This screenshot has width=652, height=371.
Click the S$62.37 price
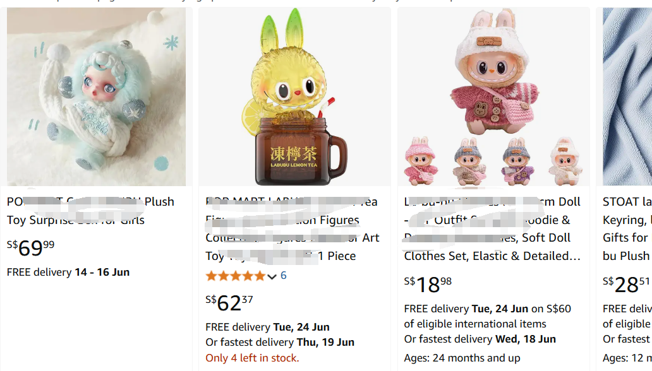click(x=229, y=303)
